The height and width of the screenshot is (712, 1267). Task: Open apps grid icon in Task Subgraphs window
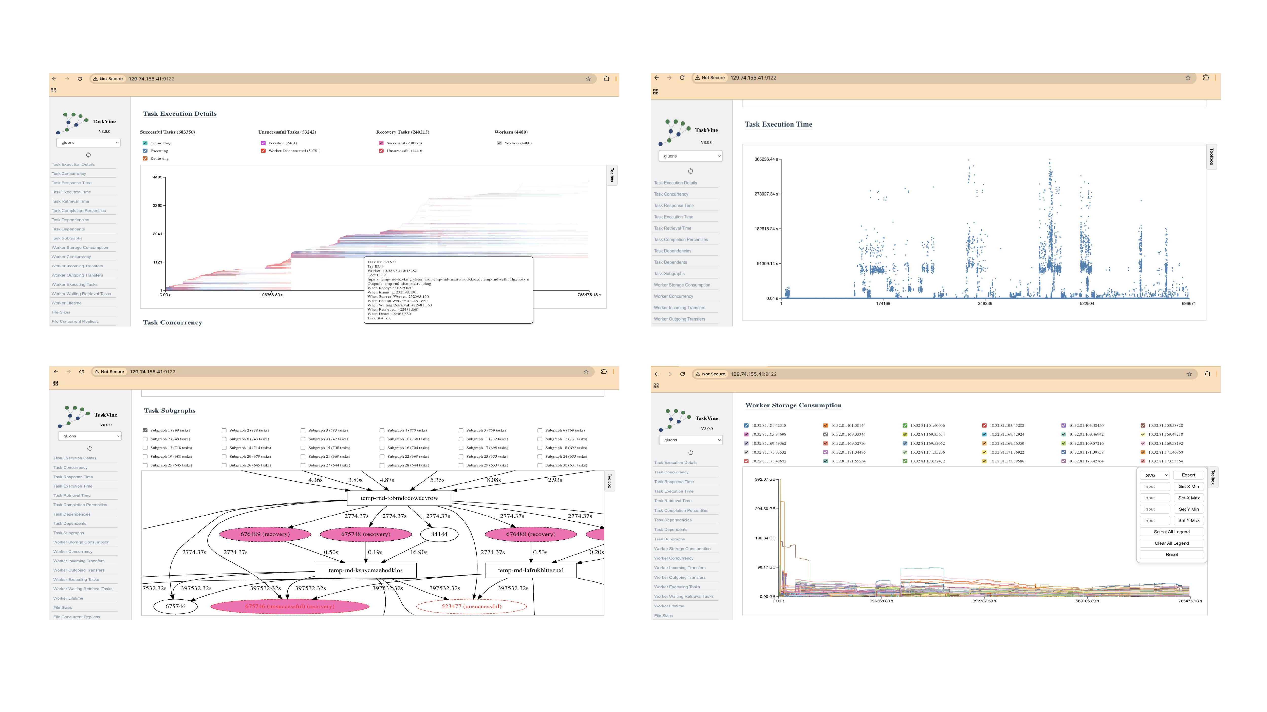[55, 383]
